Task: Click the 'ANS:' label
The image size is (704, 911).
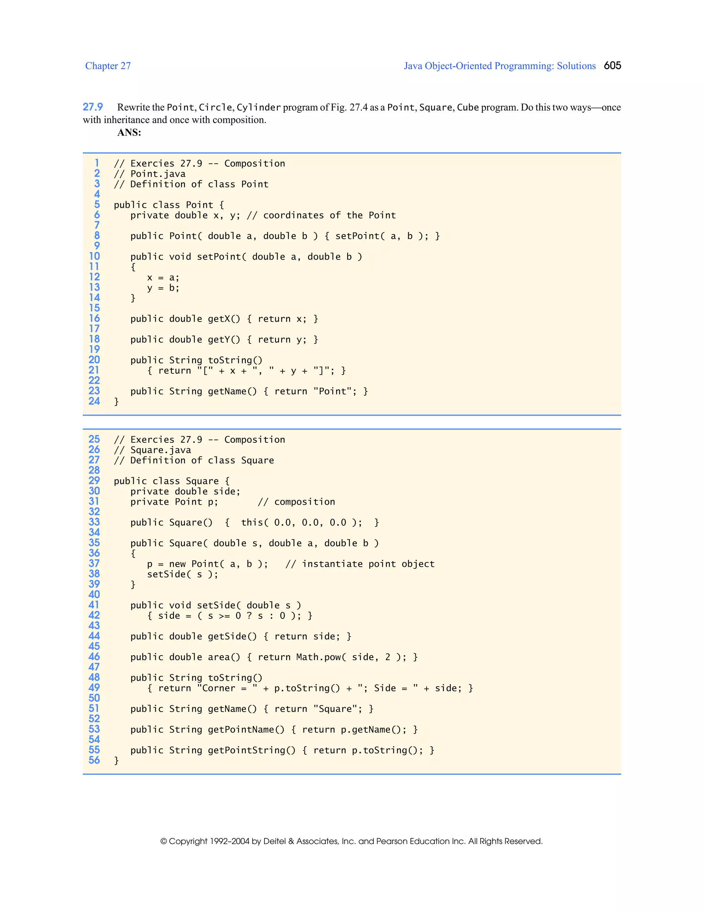Action: [129, 133]
